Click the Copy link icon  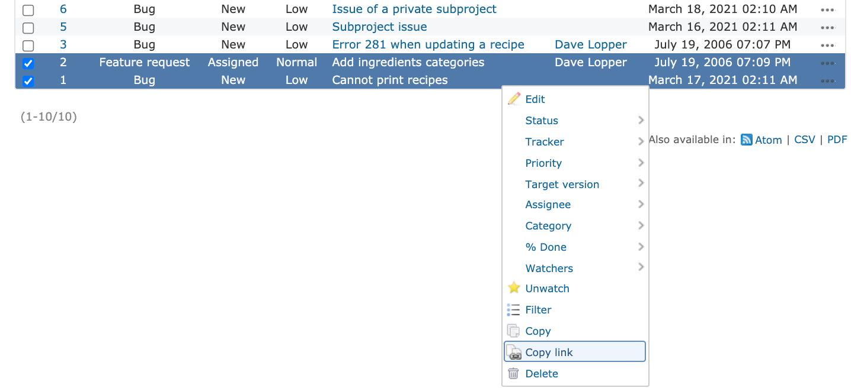click(x=514, y=352)
